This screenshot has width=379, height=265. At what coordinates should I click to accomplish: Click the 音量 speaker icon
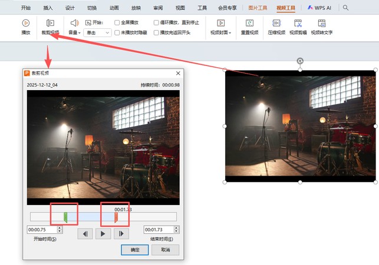pyautogui.click(x=74, y=23)
